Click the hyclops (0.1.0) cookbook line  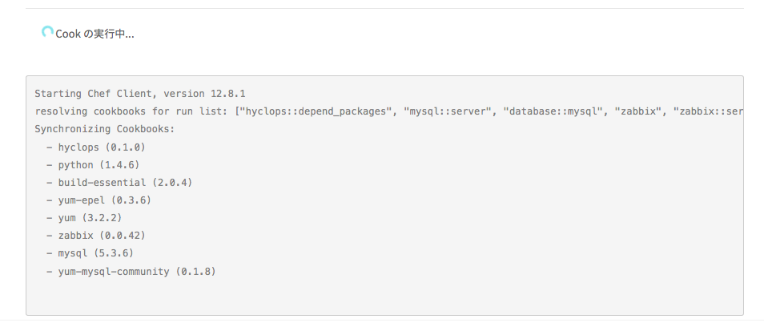pos(96,147)
